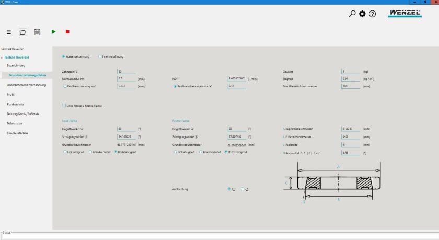Viewport: 439px width, 240px height.
Task: Click the Zähnezahl 'Z' input field
Action: pos(126,71)
